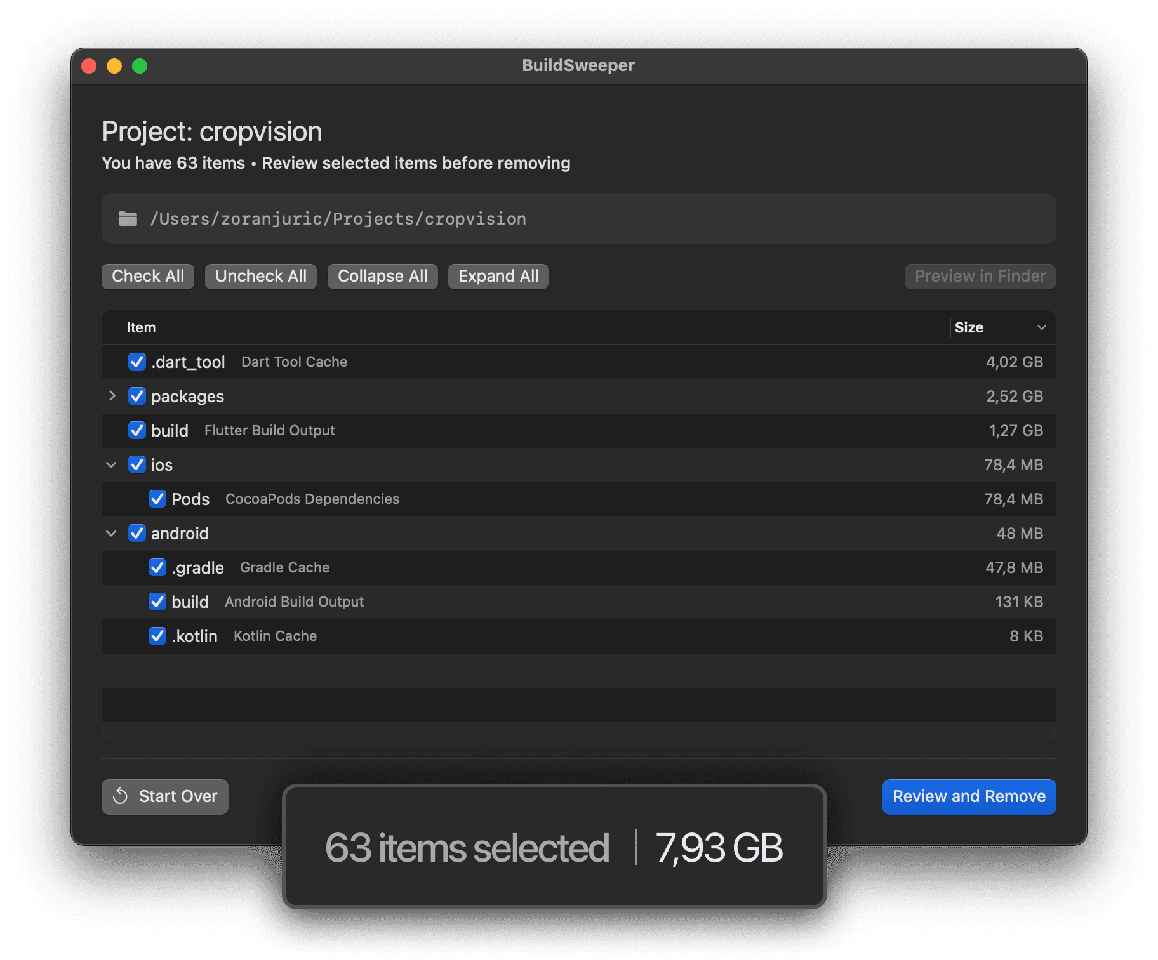Disable the .gradle Gradle Cache selection
The image size is (1158, 960).
click(x=157, y=567)
